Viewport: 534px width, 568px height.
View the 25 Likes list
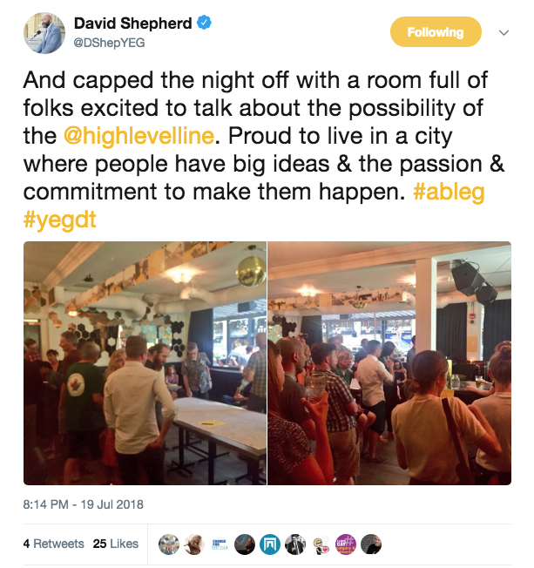click(116, 544)
